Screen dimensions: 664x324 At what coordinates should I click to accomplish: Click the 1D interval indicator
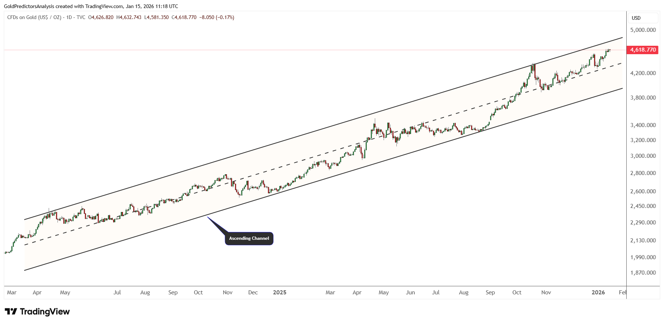pyautogui.click(x=69, y=17)
